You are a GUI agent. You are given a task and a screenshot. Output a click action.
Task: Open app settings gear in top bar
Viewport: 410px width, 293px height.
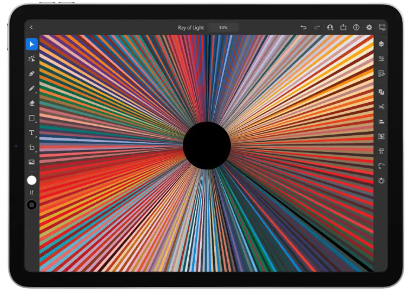(x=369, y=27)
